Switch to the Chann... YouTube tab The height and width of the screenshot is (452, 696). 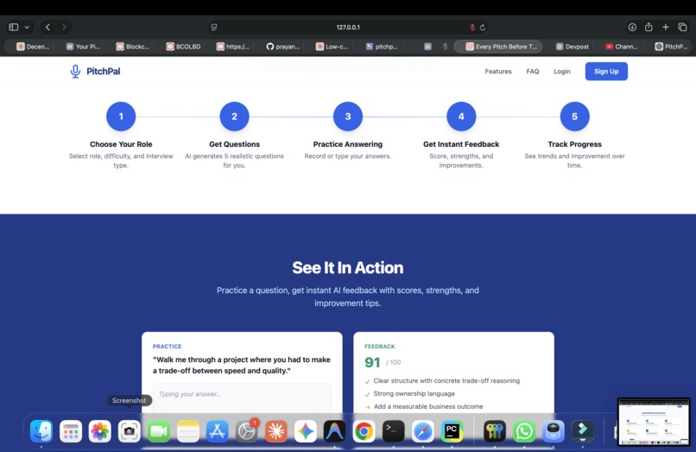tap(622, 46)
